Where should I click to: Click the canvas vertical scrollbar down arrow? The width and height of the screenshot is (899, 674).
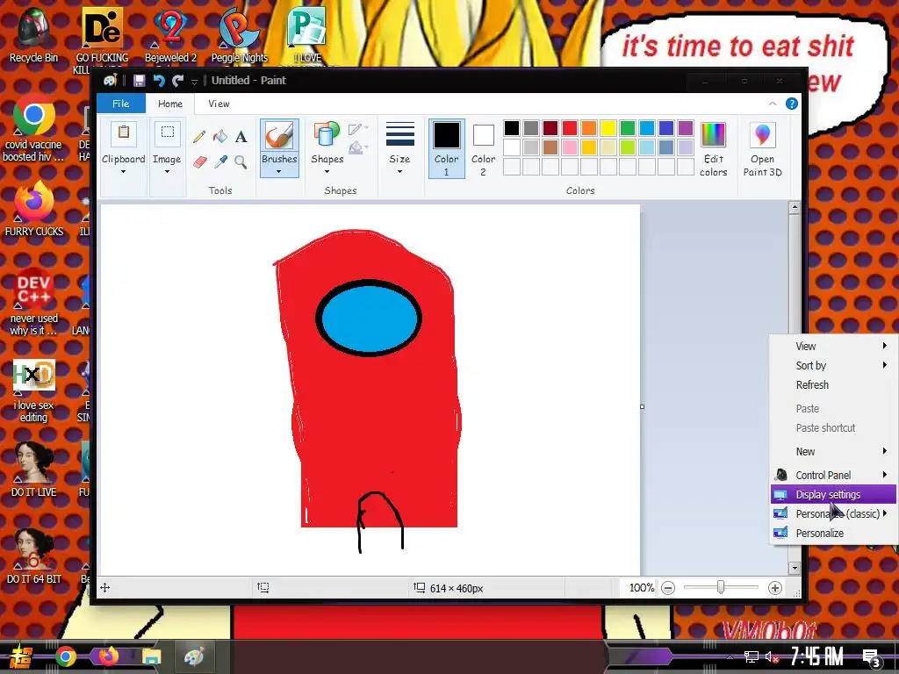click(x=794, y=568)
